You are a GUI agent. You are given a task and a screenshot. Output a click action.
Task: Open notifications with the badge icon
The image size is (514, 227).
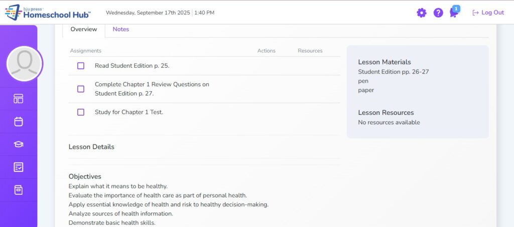click(x=454, y=13)
